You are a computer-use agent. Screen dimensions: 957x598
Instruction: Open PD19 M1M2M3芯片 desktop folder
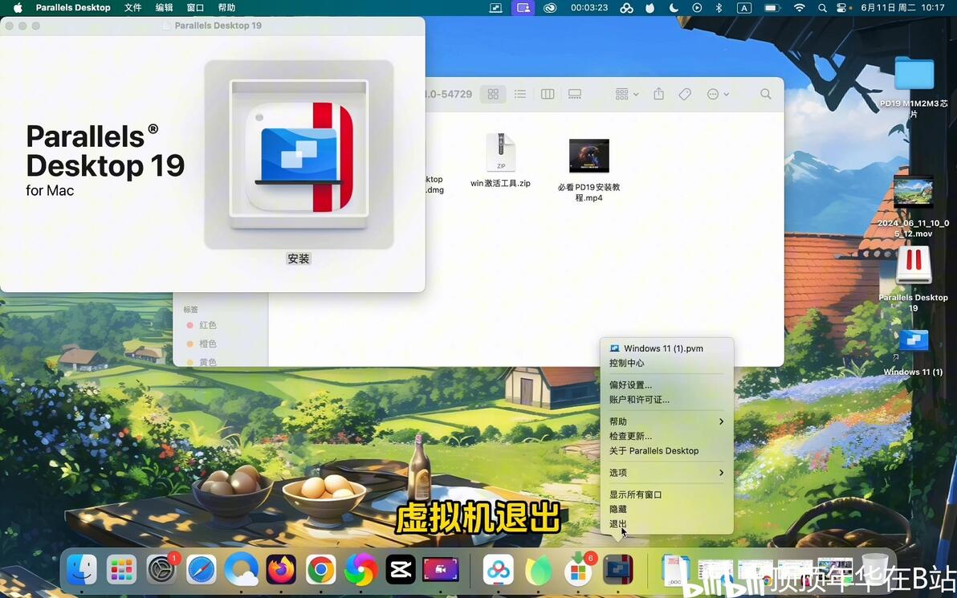point(914,73)
